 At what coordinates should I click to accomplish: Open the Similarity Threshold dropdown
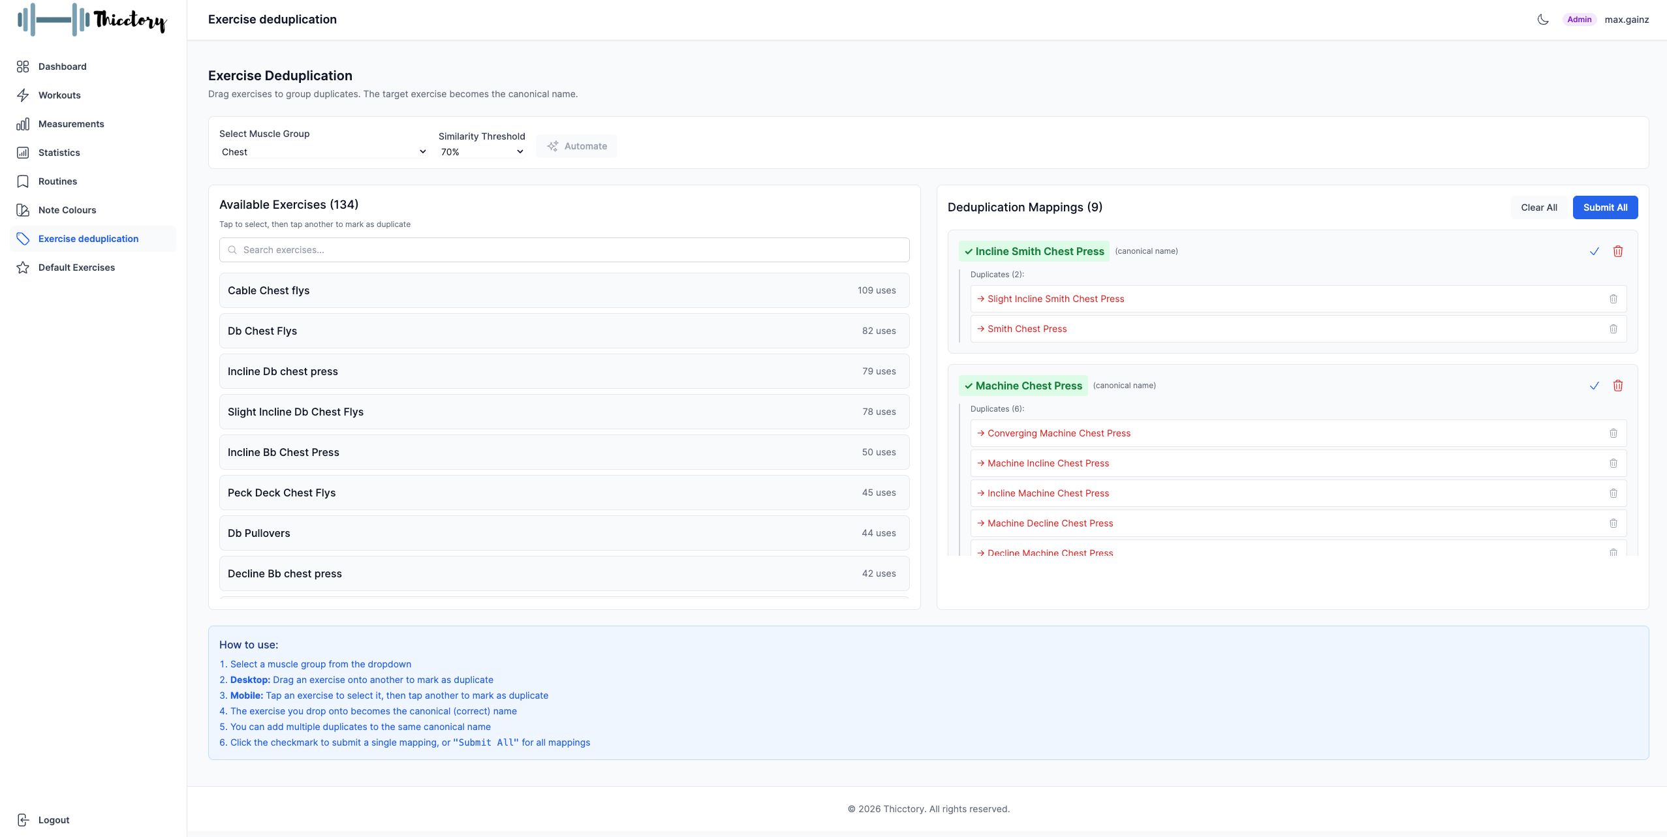[x=481, y=151]
